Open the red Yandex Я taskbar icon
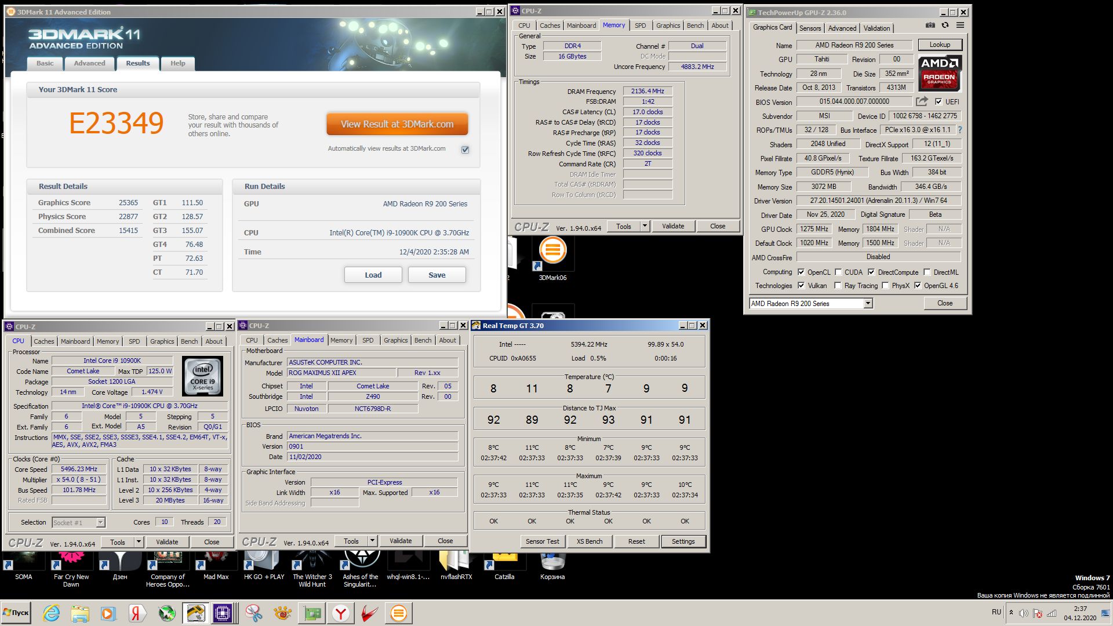1113x626 pixels. pyautogui.click(x=137, y=613)
